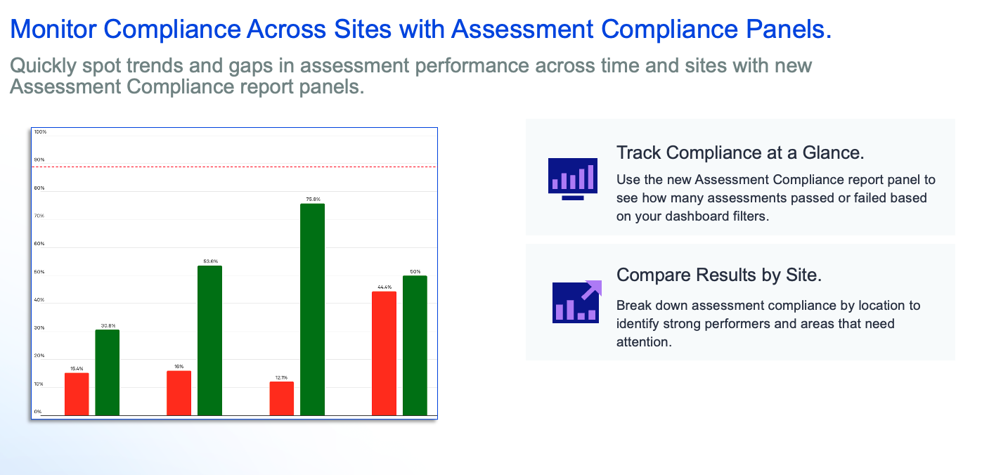This screenshot has width=989, height=475.
Task: Click the Track Compliance at a Glance heading
Action: pyautogui.click(x=740, y=152)
